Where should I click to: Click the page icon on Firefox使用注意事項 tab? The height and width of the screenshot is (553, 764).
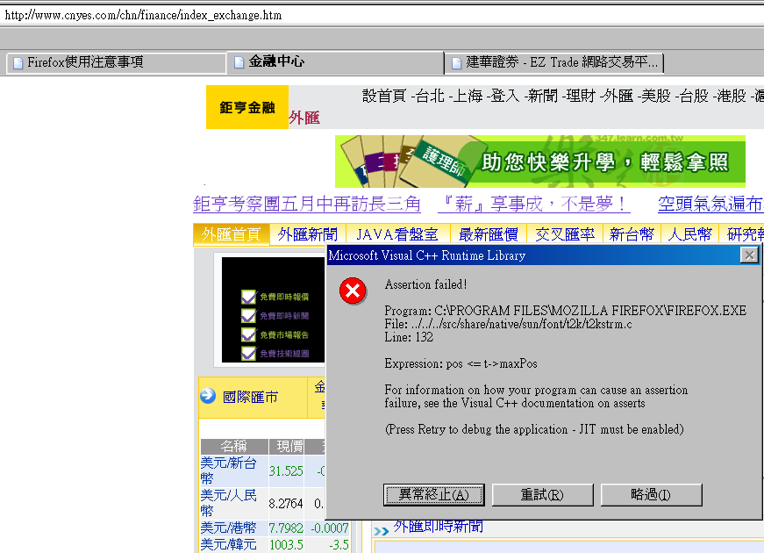click(x=18, y=63)
